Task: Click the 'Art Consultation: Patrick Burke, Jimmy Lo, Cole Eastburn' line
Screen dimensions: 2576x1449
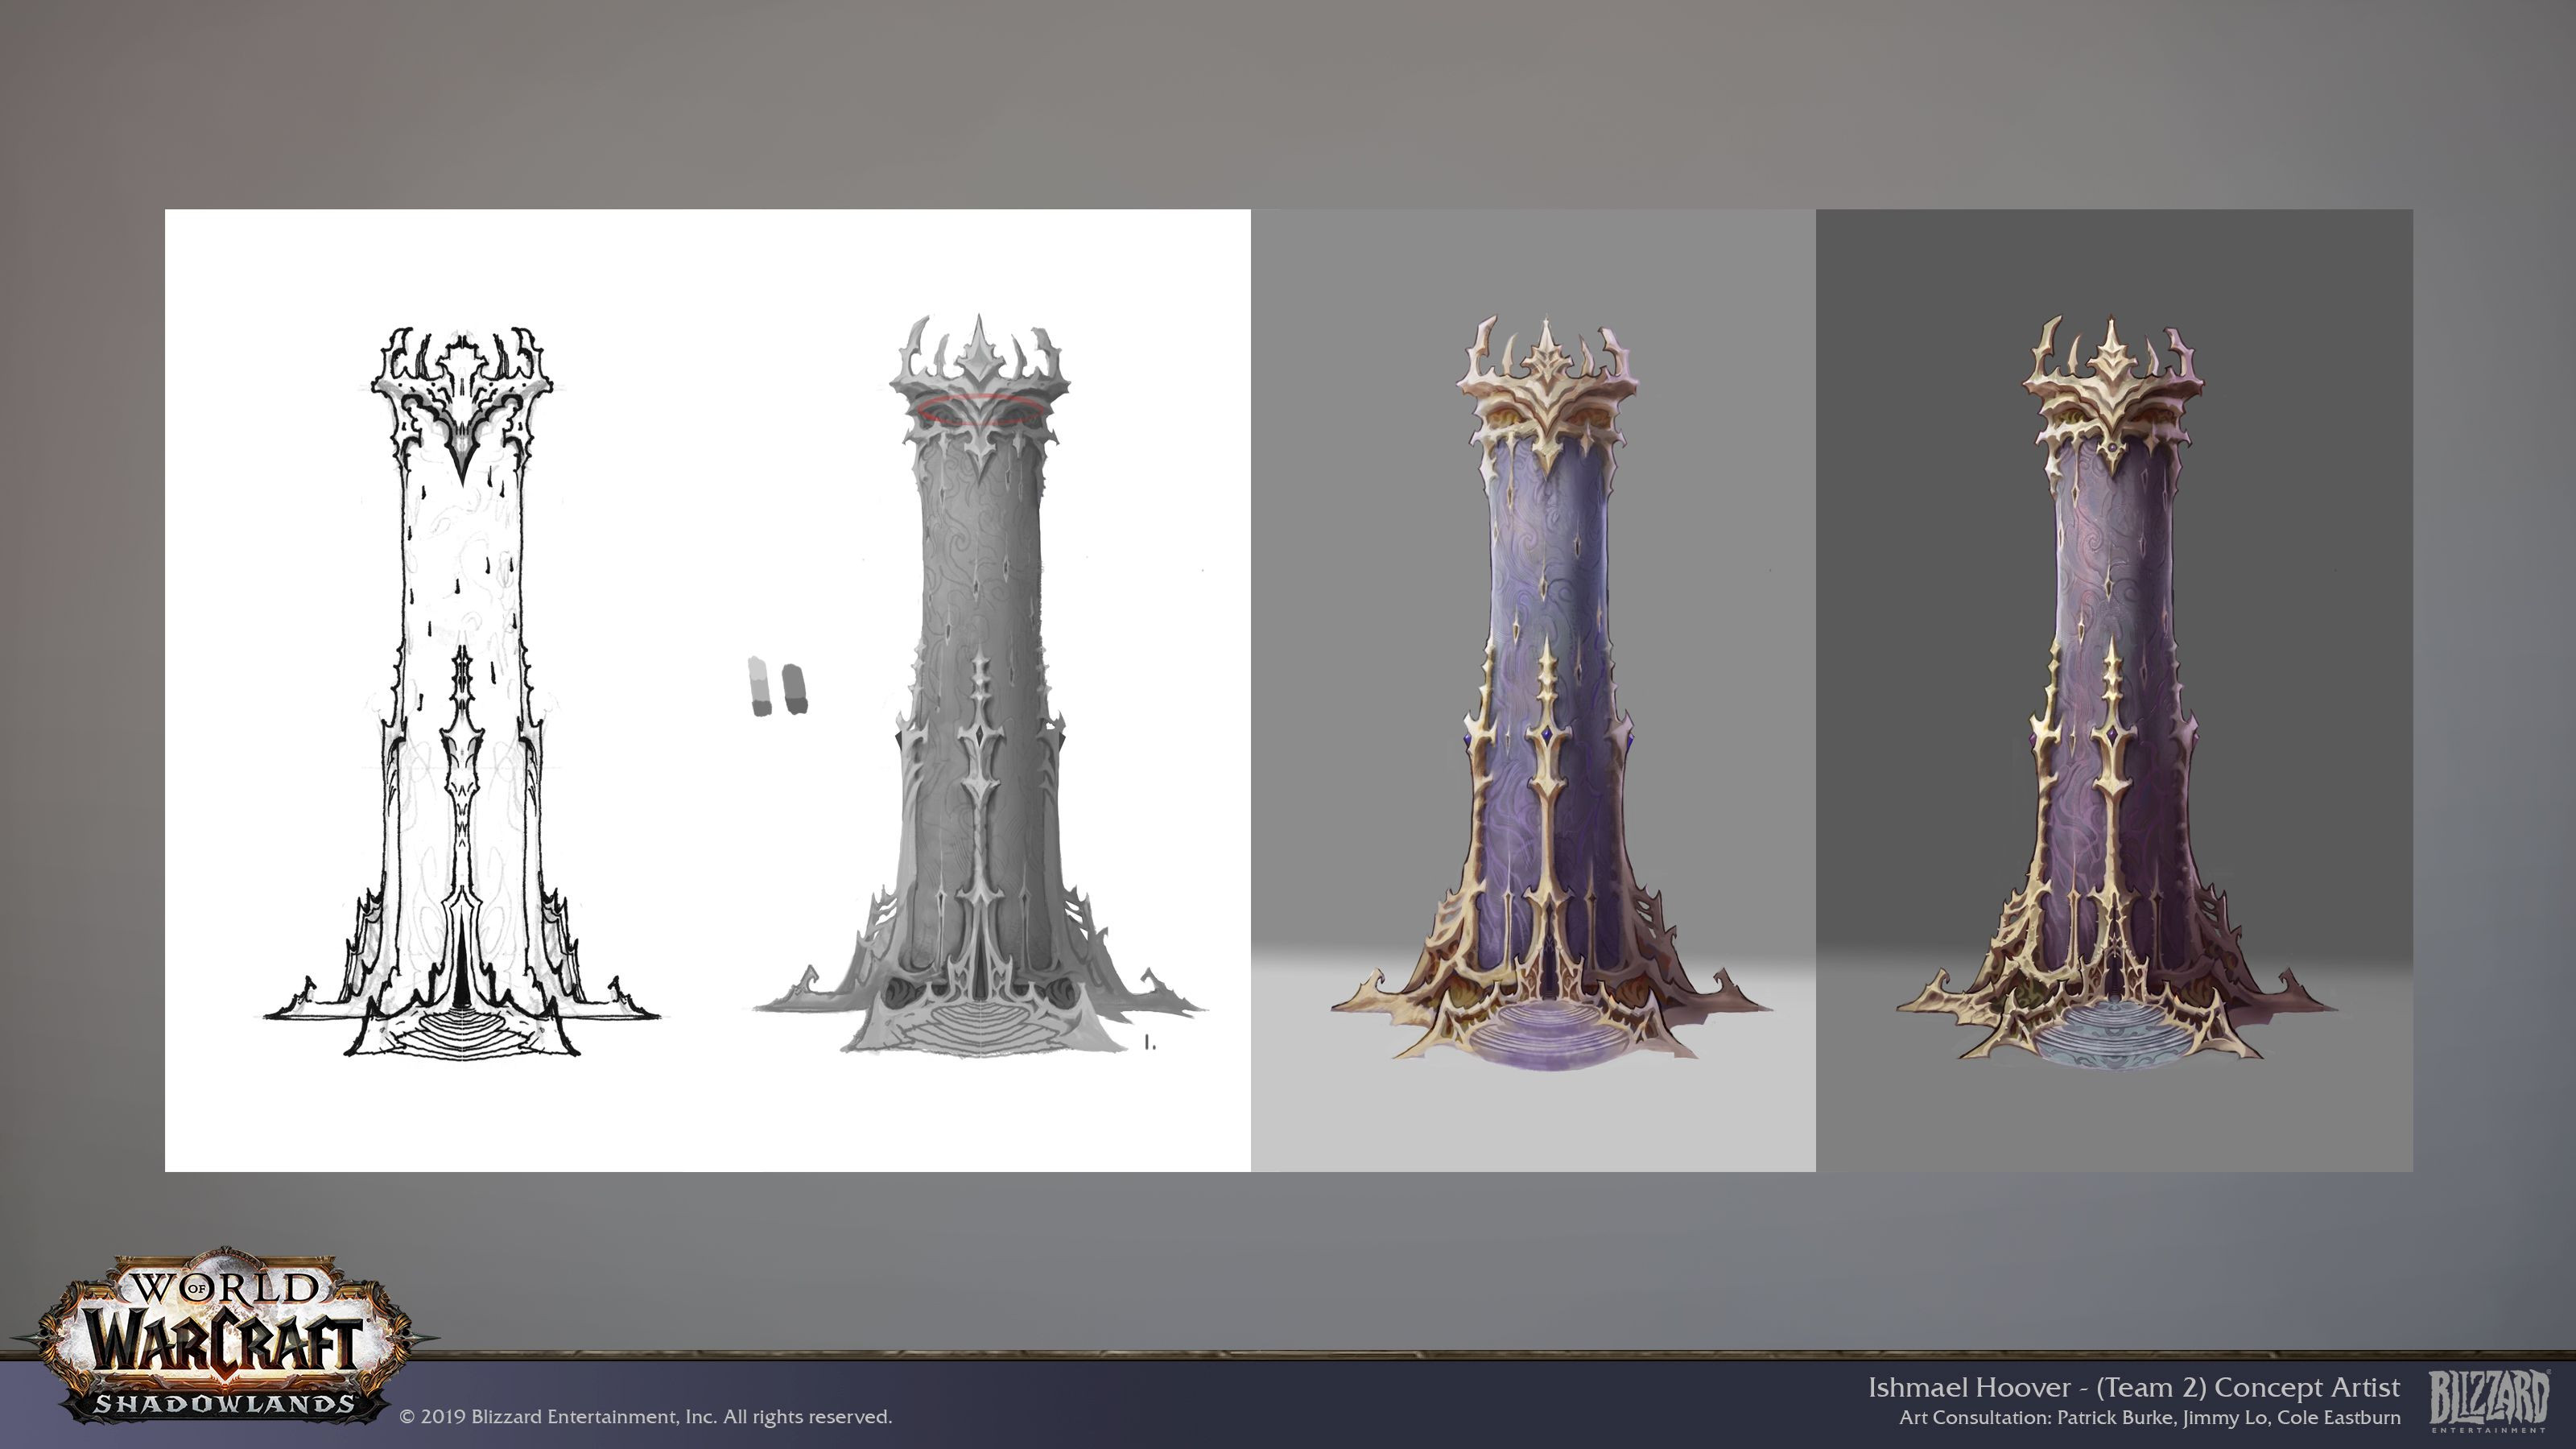Action: pos(2150,1418)
